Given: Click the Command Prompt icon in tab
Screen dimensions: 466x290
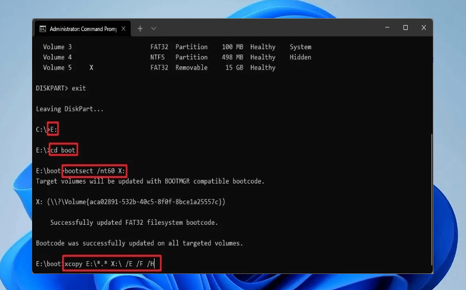Looking at the screenshot, I should coord(43,29).
